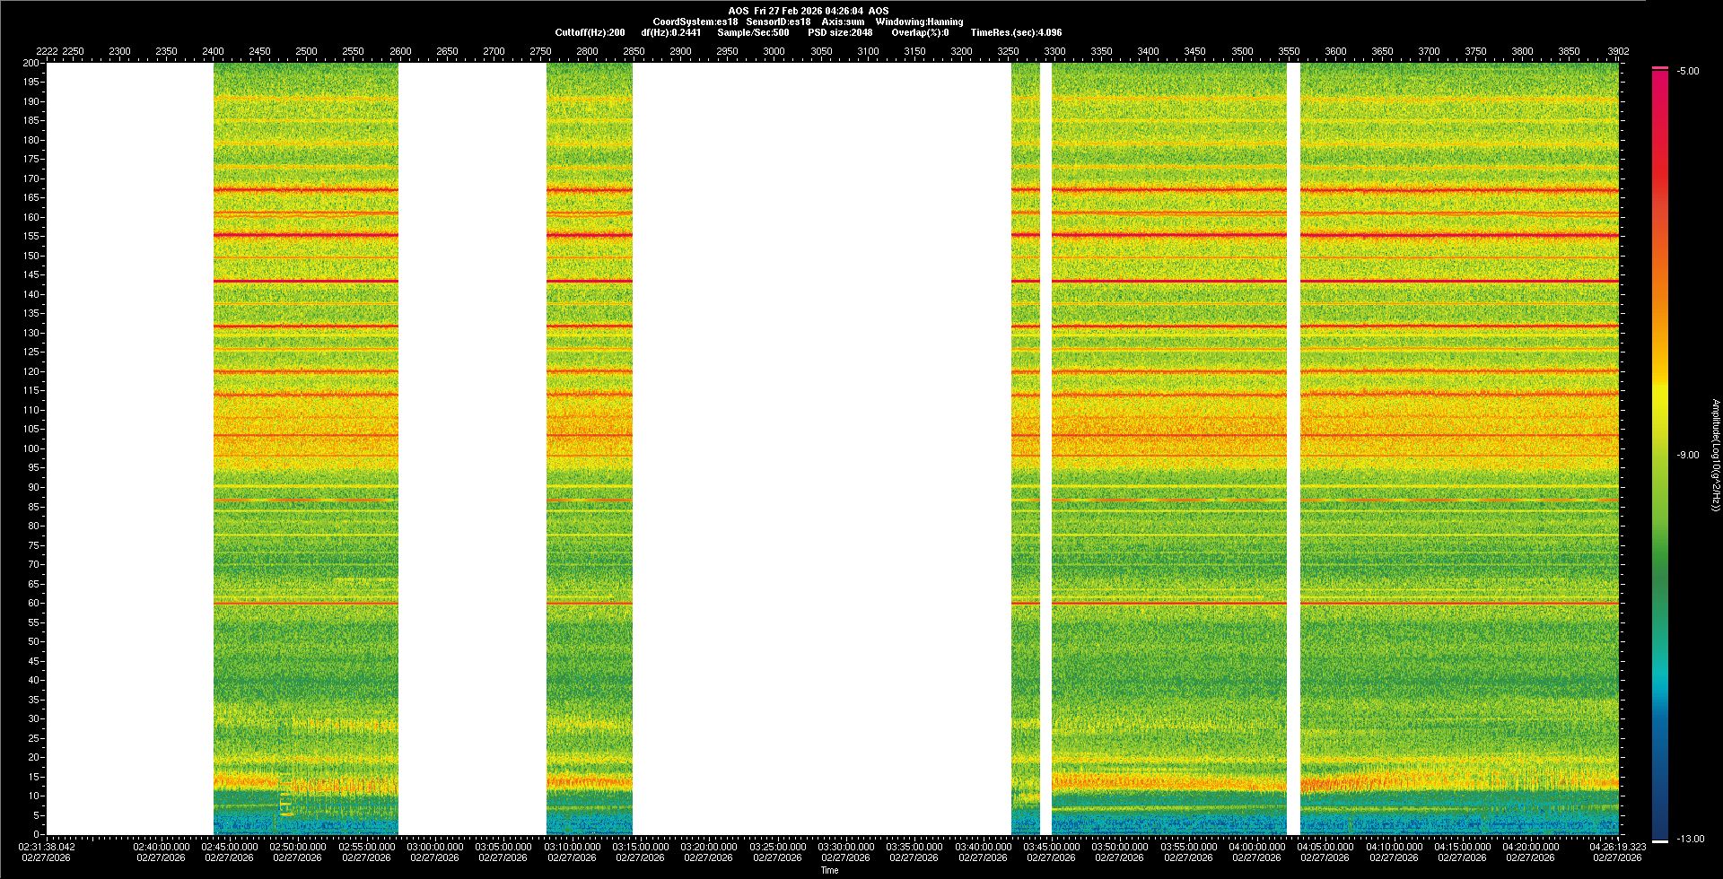Screen dimensions: 1723x879
Task: Click the 02:31:38.042 start time label
Action: 48,847
